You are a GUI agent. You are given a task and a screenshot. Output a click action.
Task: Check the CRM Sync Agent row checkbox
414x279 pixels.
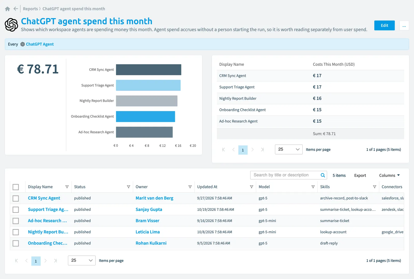click(x=16, y=198)
